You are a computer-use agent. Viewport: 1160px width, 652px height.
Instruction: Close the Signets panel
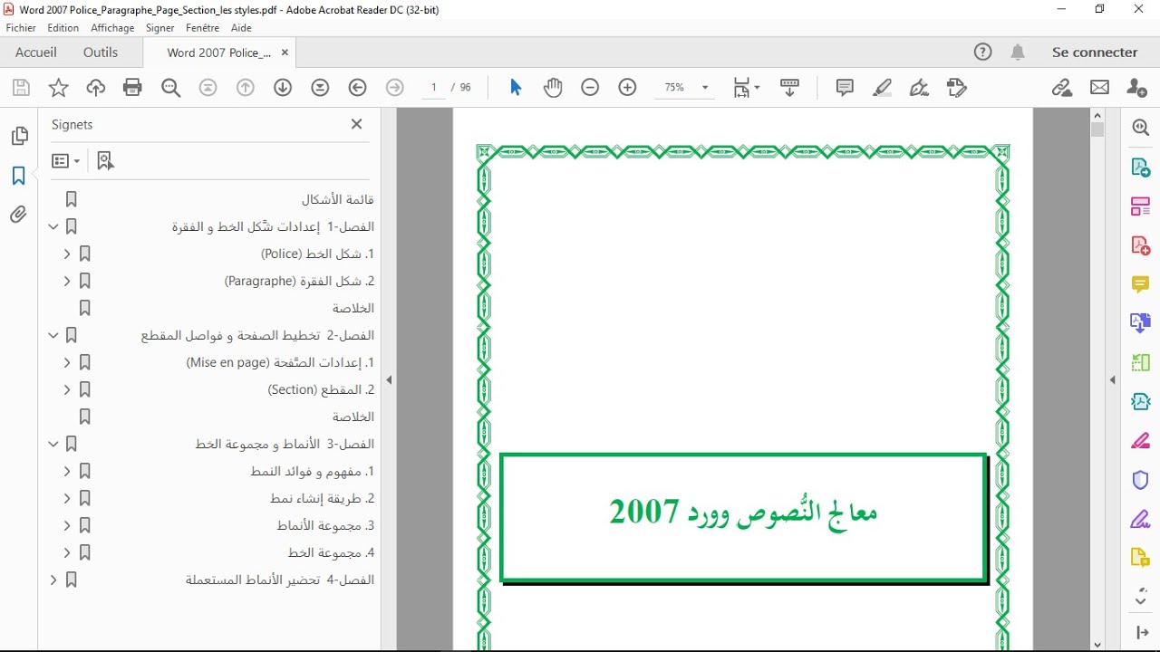click(356, 124)
